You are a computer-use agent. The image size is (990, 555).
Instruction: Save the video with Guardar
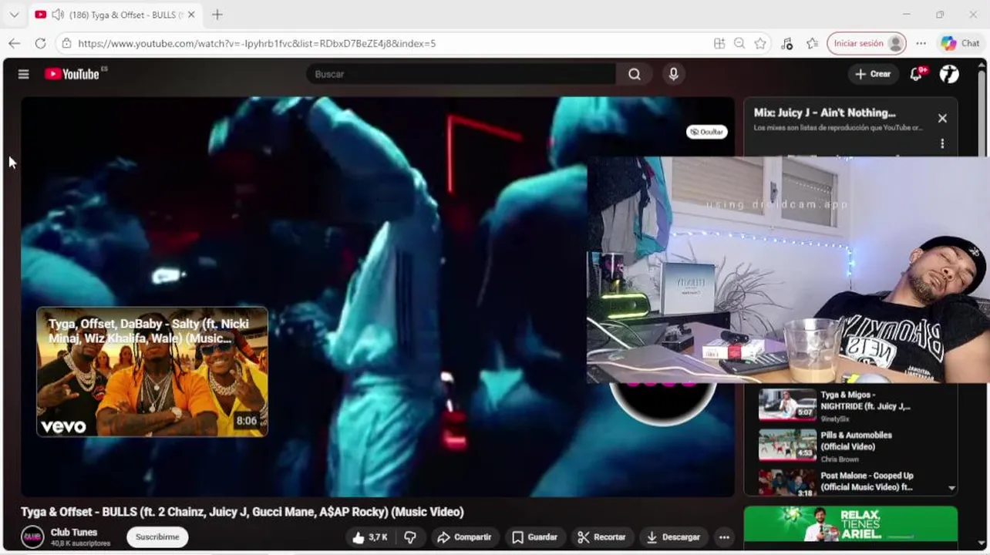point(535,537)
